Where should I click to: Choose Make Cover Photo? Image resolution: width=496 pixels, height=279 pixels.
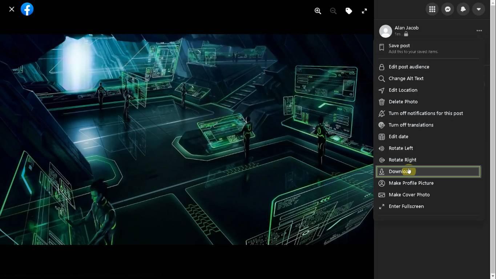[x=428, y=195]
